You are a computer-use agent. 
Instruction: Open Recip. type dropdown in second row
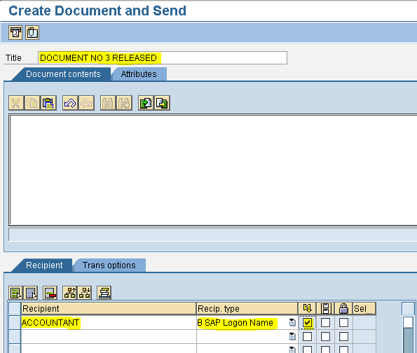point(292,336)
